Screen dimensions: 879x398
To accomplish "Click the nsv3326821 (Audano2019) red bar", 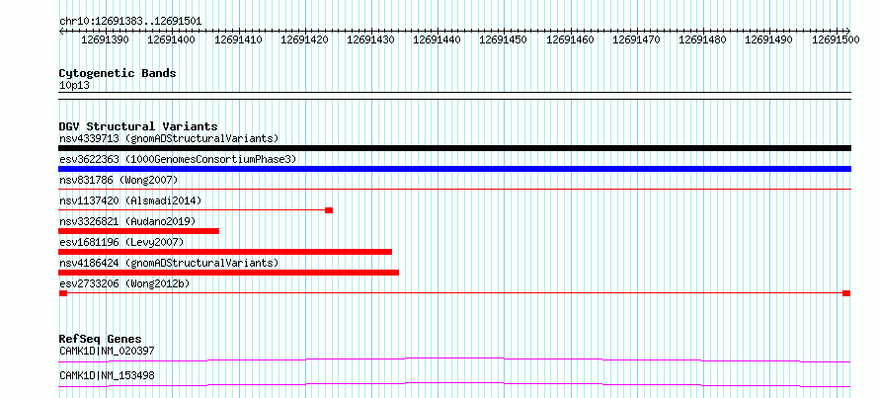I will [x=138, y=231].
